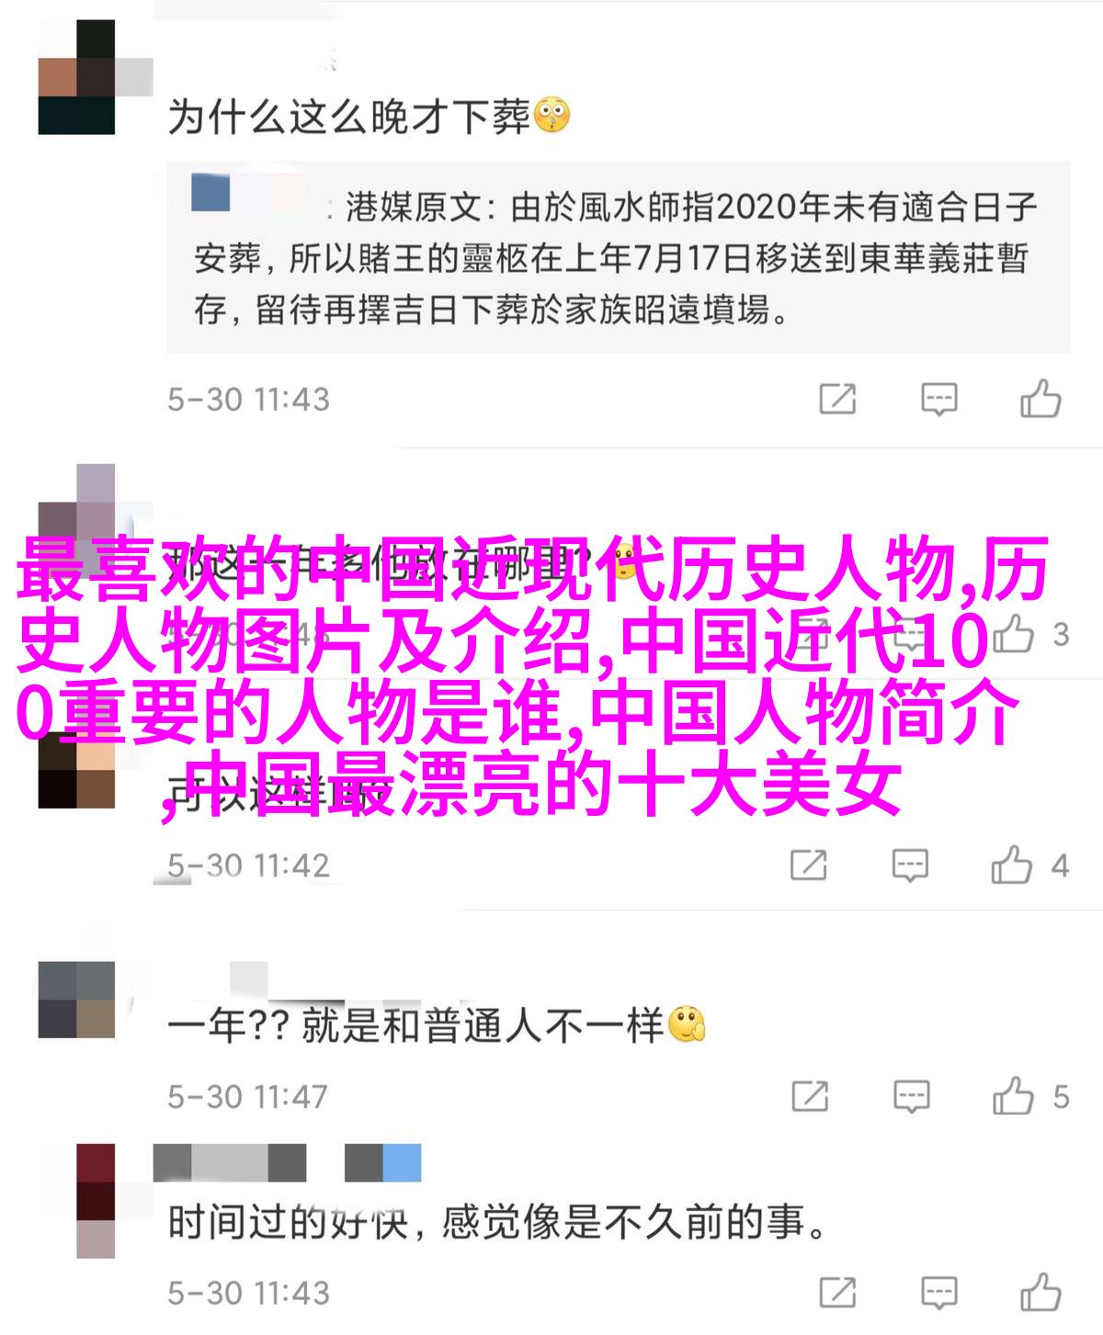Open replies for the 5-30 11:42 comment
This screenshot has height=1335, width=1103.
click(x=910, y=865)
